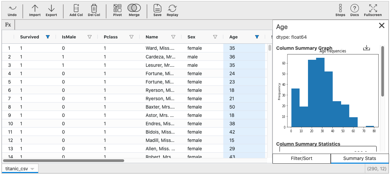Download the Age frequencies graph
This screenshot has width=391, height=175.
coord(367,48)
